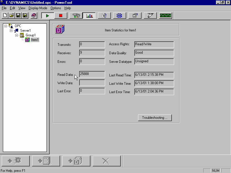
Task: Collapse the OPC tree root node
Action: pyautogui.click(x=5, y=26)
